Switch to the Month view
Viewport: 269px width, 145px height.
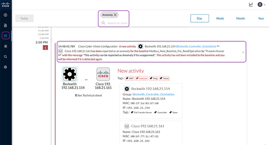(x=241, y=18)
